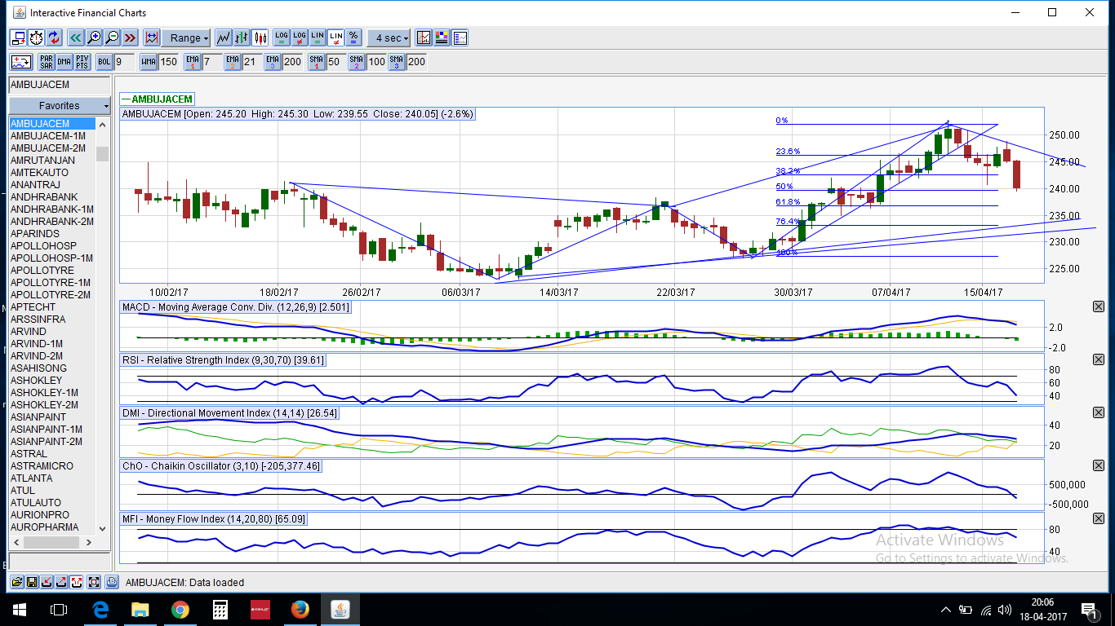Select AUROPHARMA in the symbol list
The width and height of the screenshot is (1115, 626).
[x=52, y=527]
